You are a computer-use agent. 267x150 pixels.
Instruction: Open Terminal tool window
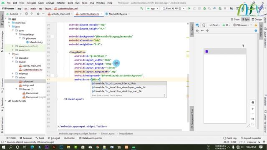pyautogui.click(x=26, y=138)
